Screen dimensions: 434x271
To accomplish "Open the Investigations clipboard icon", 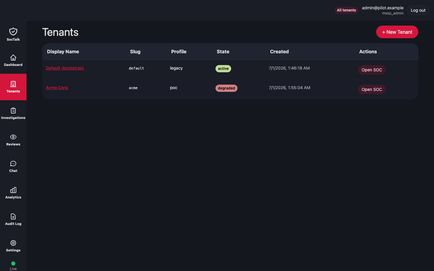I will click(x=13, y=111).
